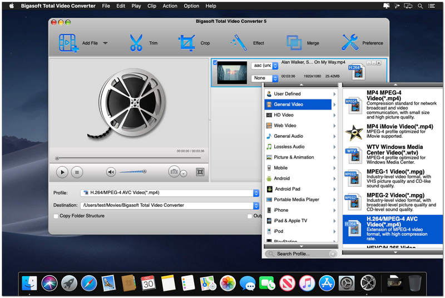Click the Merge icon
The height and width of the screenshot is (298, 445).
294,43
